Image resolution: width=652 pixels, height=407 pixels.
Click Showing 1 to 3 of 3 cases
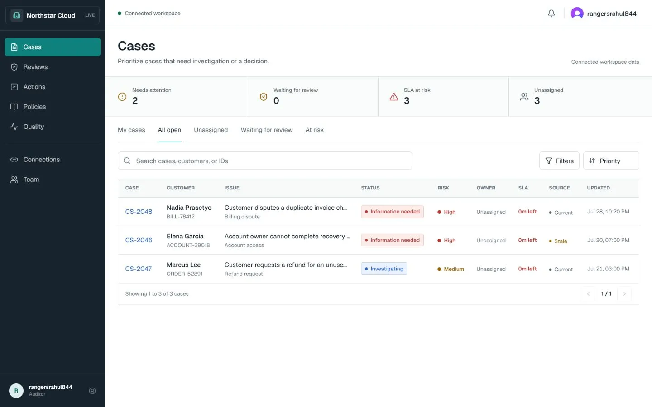click(x=157, y=294)
